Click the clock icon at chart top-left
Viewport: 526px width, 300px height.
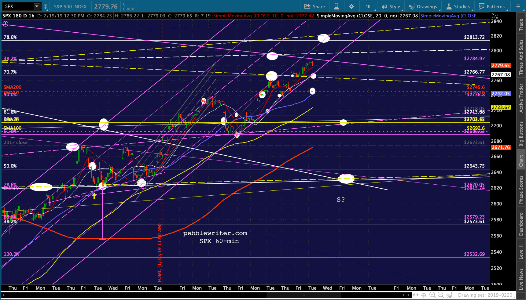[5, 23]
